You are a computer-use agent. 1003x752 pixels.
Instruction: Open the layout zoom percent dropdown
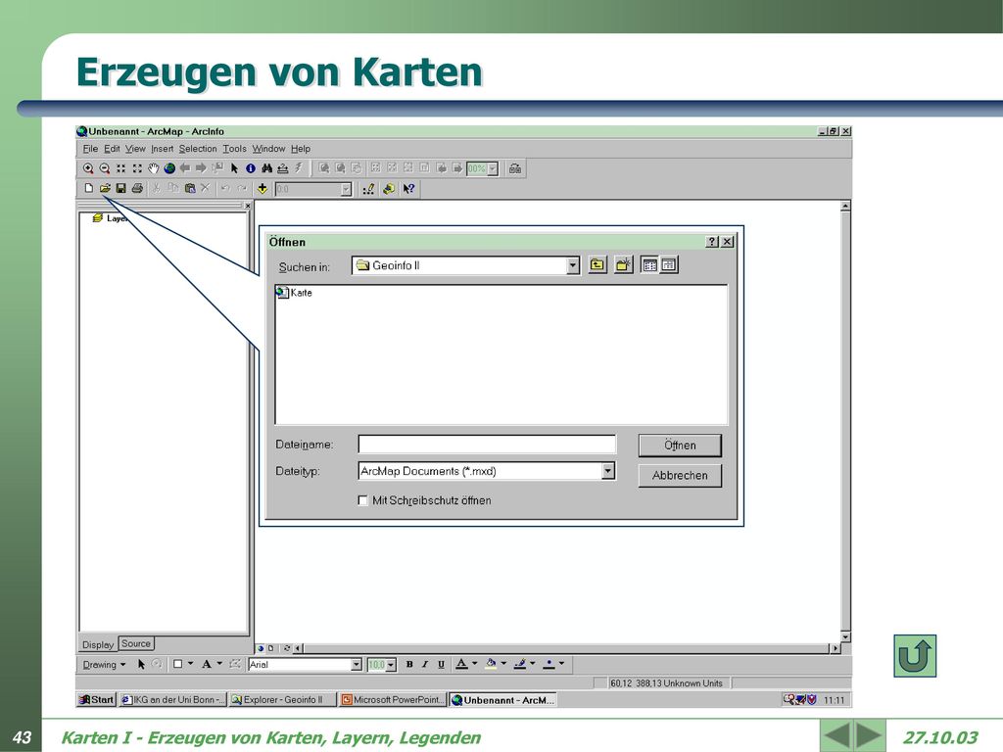[x=493, y=168]
